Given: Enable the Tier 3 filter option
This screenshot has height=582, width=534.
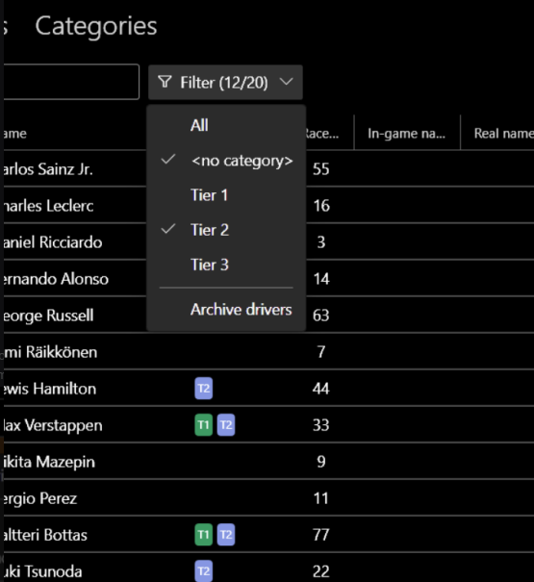Looking at the screenshot, I should (226, 265).
